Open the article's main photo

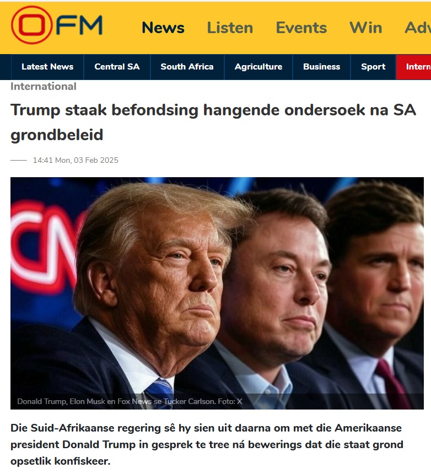[217, 293]
